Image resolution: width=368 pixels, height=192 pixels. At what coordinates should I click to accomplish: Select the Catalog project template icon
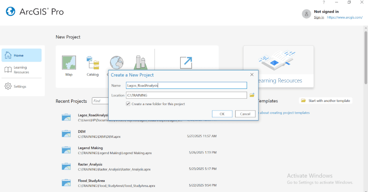[x=92, y=62]
